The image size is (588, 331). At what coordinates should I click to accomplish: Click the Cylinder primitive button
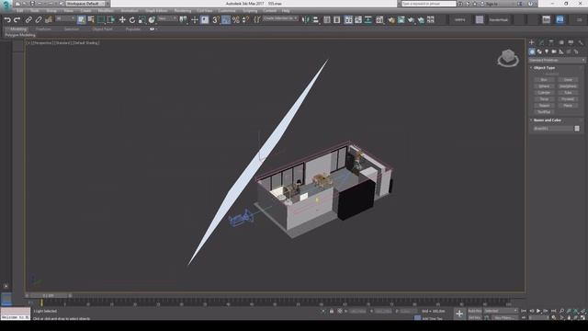[x=544, y=93]
